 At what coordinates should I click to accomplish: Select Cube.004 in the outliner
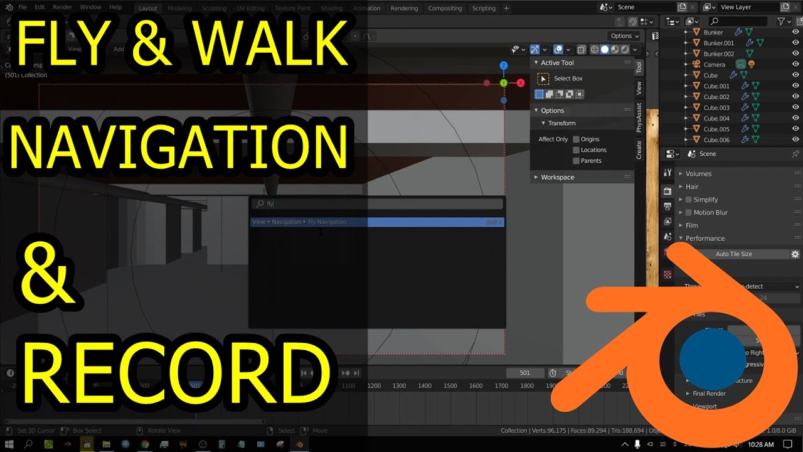pos(716,118)
